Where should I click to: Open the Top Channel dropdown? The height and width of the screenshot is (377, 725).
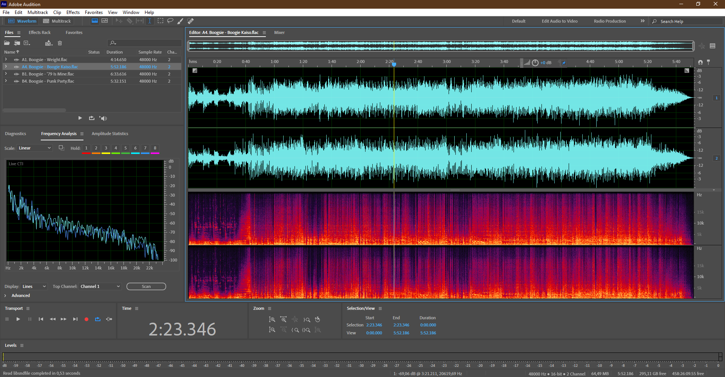(x=100, y=286)
